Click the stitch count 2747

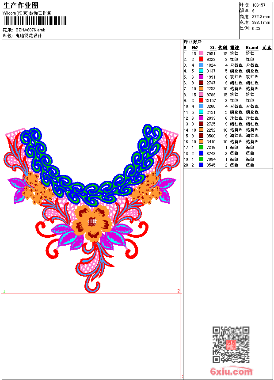tap(211, 83)
